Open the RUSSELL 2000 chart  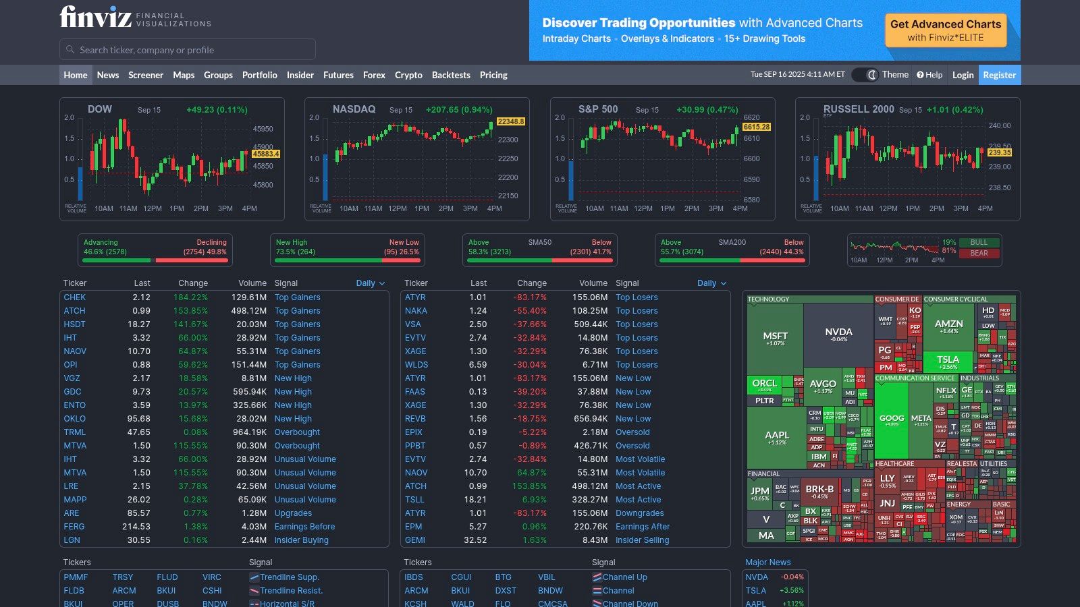(908, 159)
